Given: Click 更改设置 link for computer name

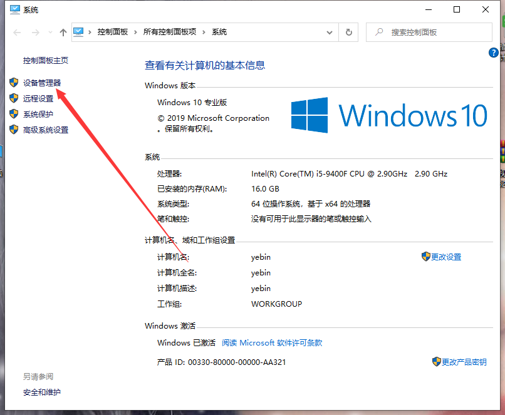Looking at the screenshot, I should [446, 257].
